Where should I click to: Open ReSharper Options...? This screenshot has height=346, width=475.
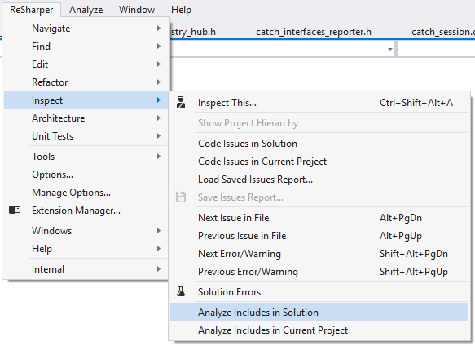[86, 175]
